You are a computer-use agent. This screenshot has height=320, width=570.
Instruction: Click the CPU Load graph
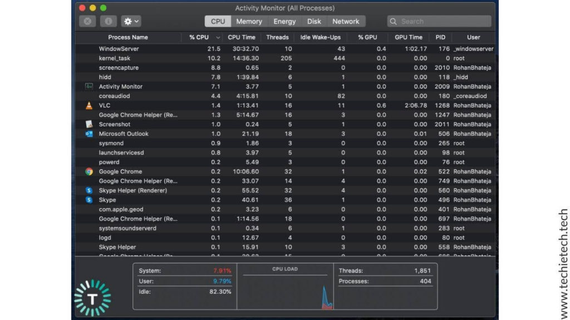pyautogui.click(x=285, y=289)
